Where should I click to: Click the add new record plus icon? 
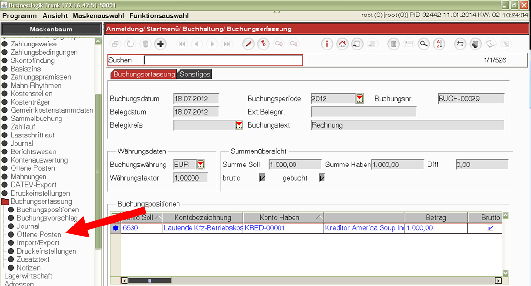point(161,44)
